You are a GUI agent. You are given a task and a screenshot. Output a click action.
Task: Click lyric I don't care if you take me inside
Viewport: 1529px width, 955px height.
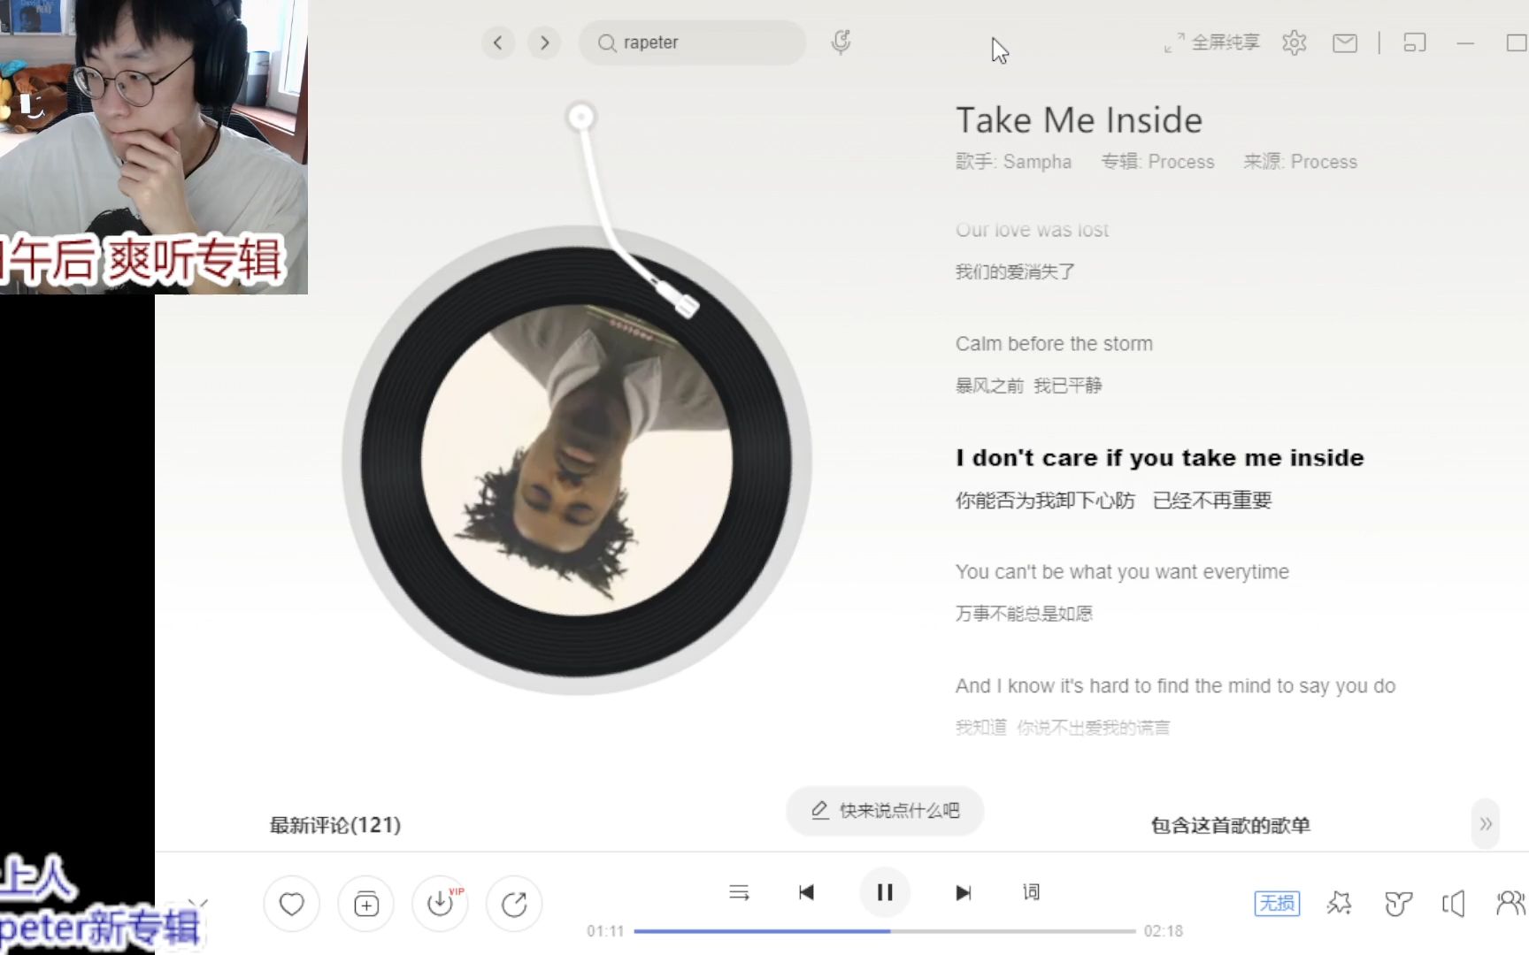pyautogui.click(x=1159, y=458)
